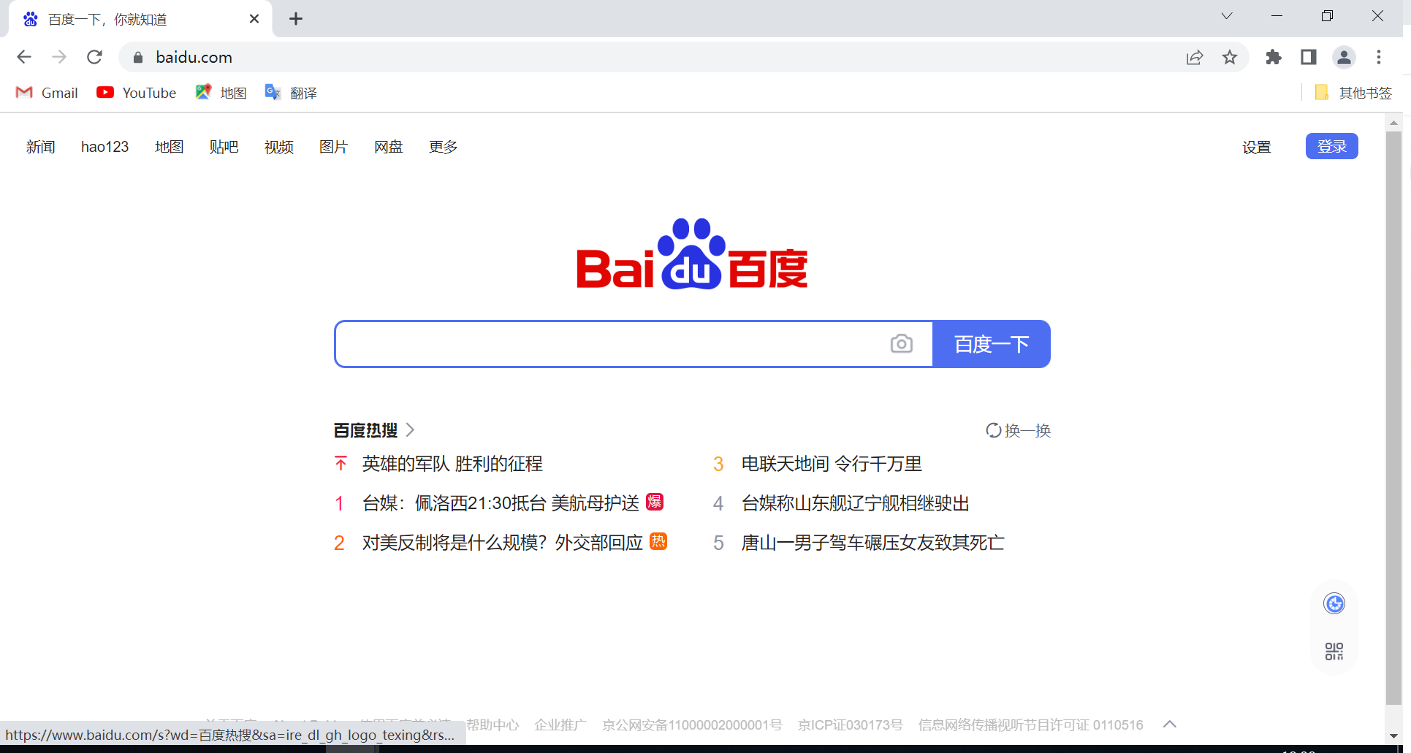Open 对美反制将是什么规模 hot search

pyautogui.click(x=502, y=543)
